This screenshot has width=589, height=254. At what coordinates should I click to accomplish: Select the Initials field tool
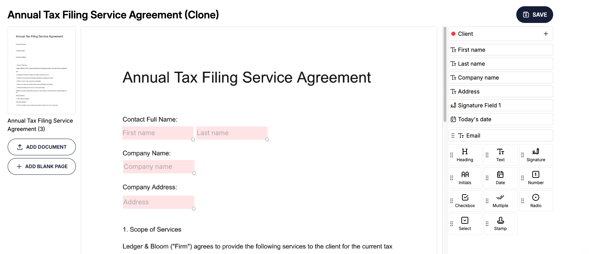(x=465, y=178)
